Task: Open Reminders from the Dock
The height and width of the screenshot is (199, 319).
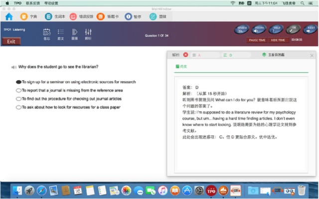Action: (102, 191)
